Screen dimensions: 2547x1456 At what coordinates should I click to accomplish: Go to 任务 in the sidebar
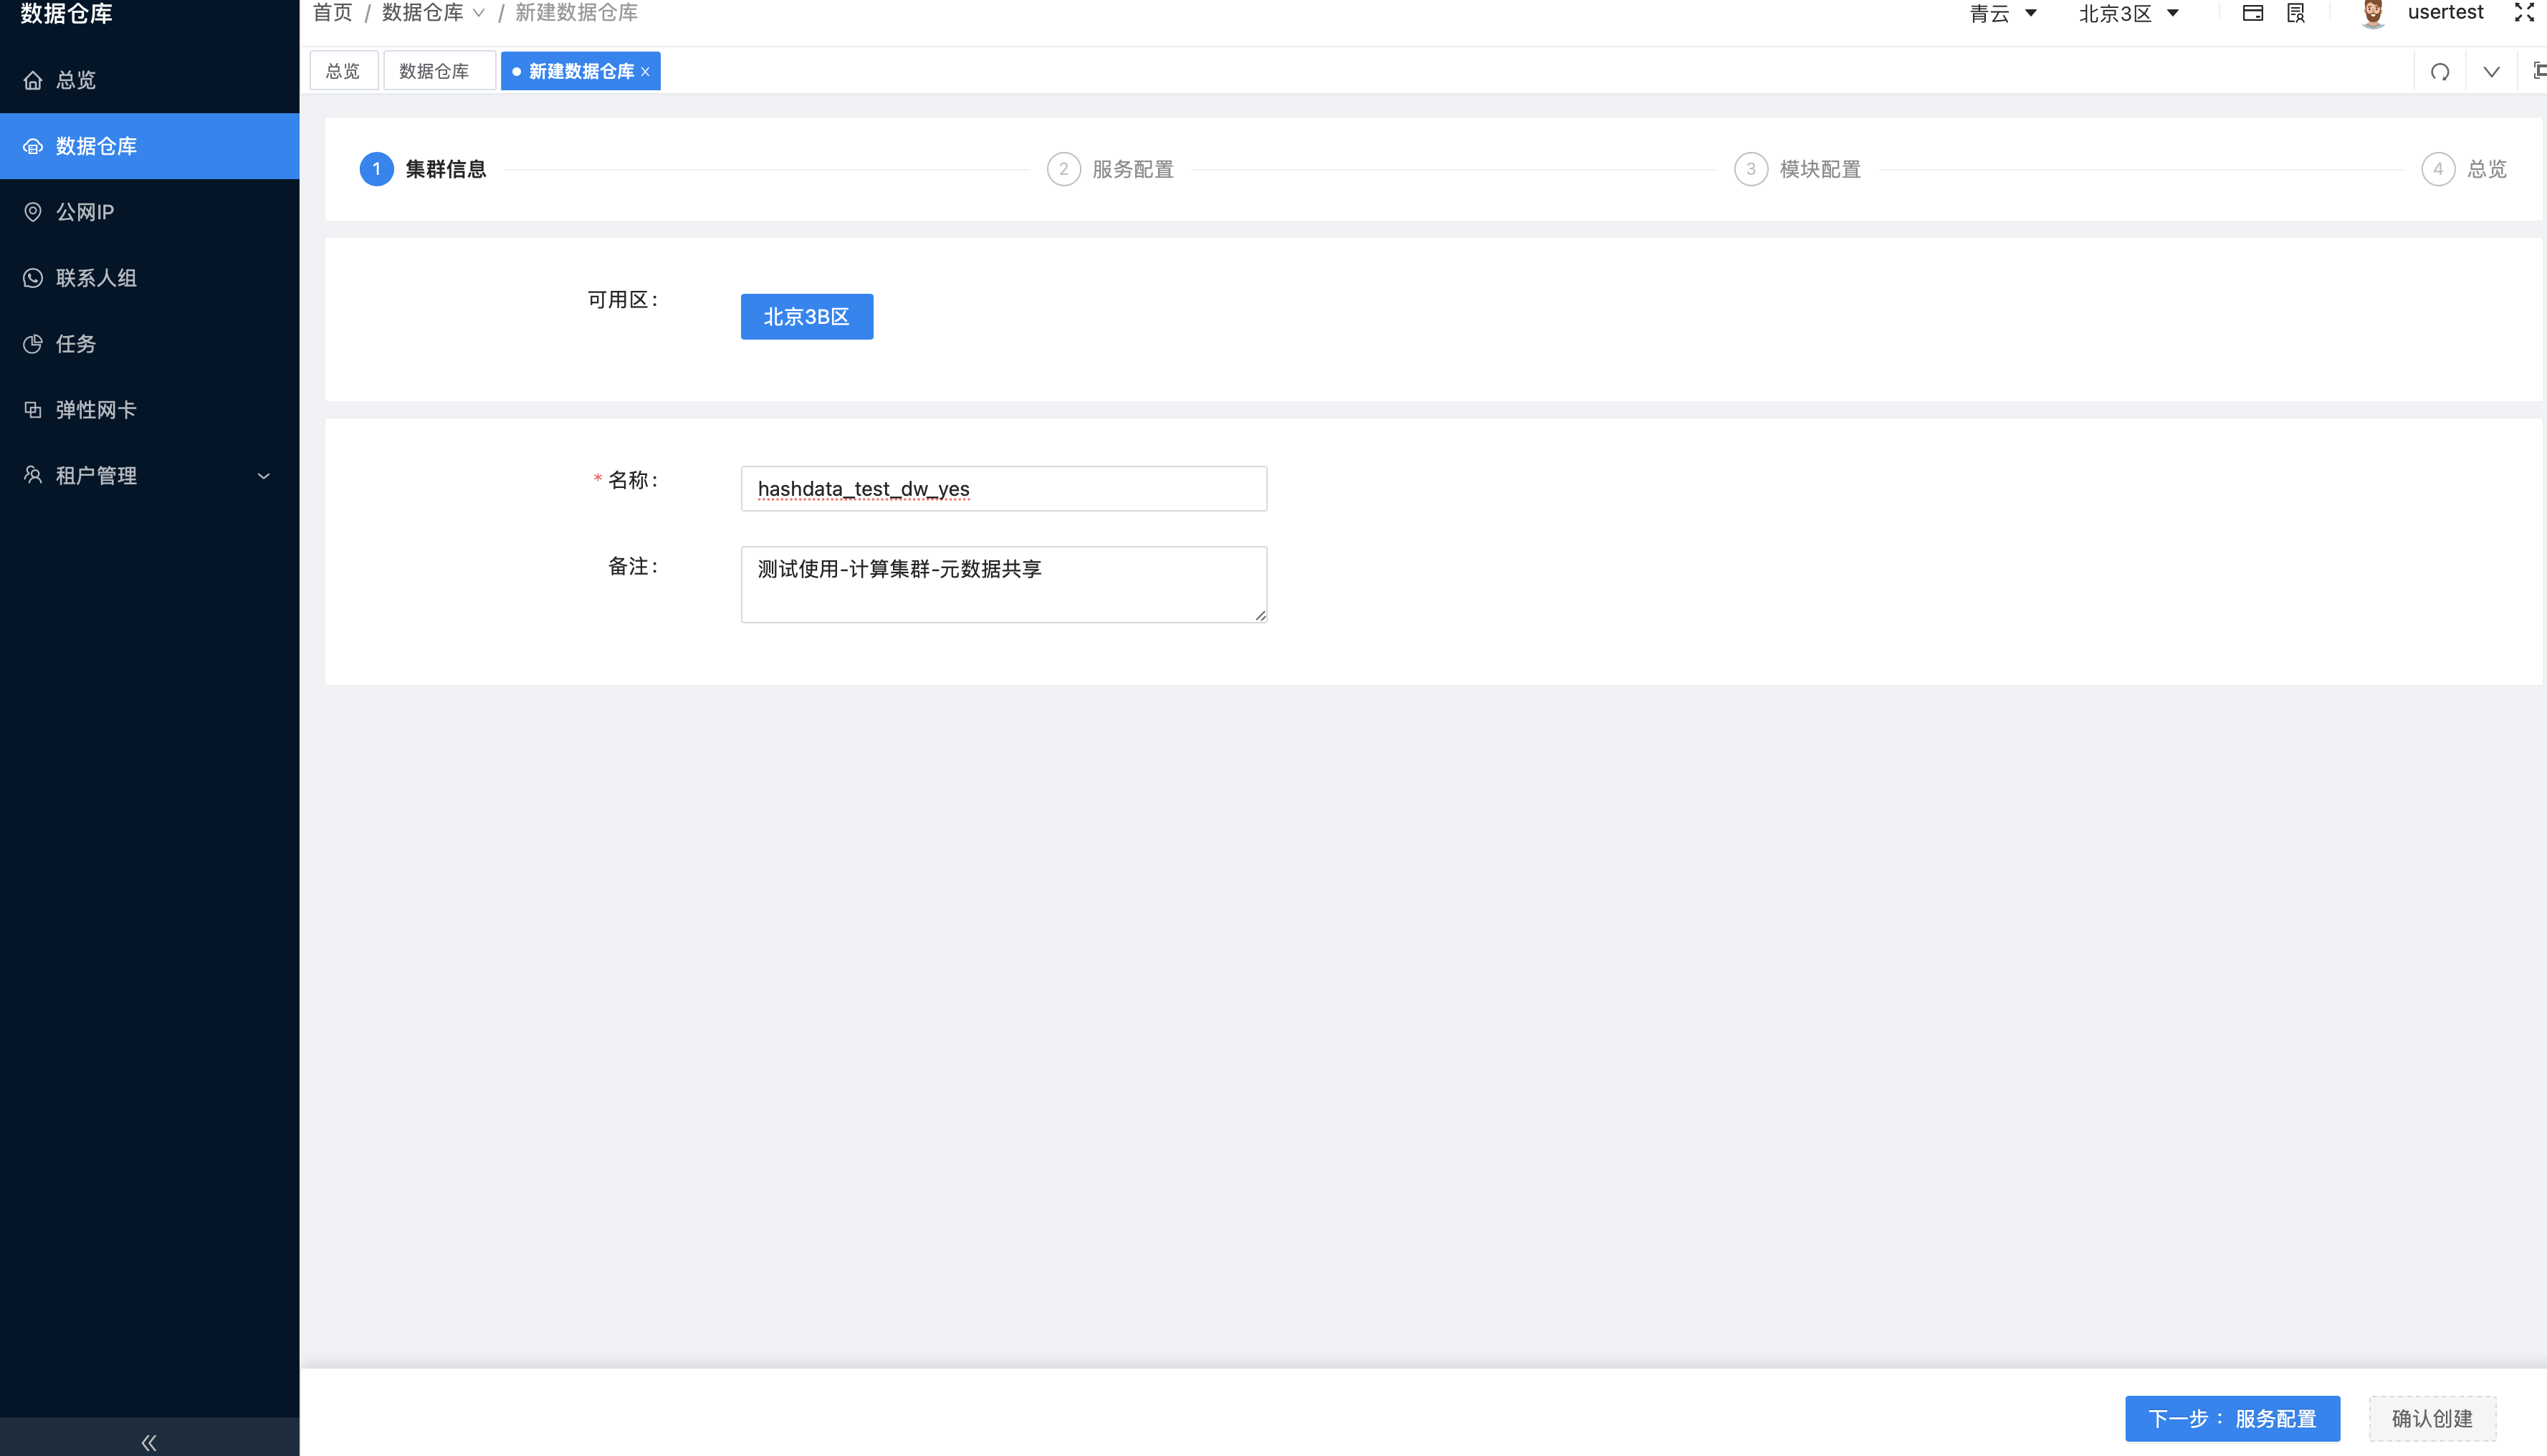pos(75,343)
